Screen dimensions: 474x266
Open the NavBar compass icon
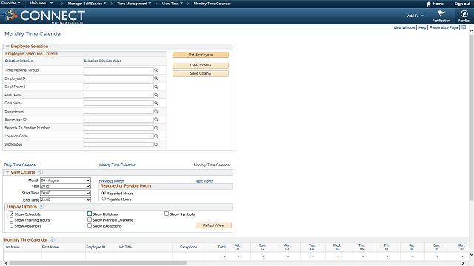coord(464,14)
